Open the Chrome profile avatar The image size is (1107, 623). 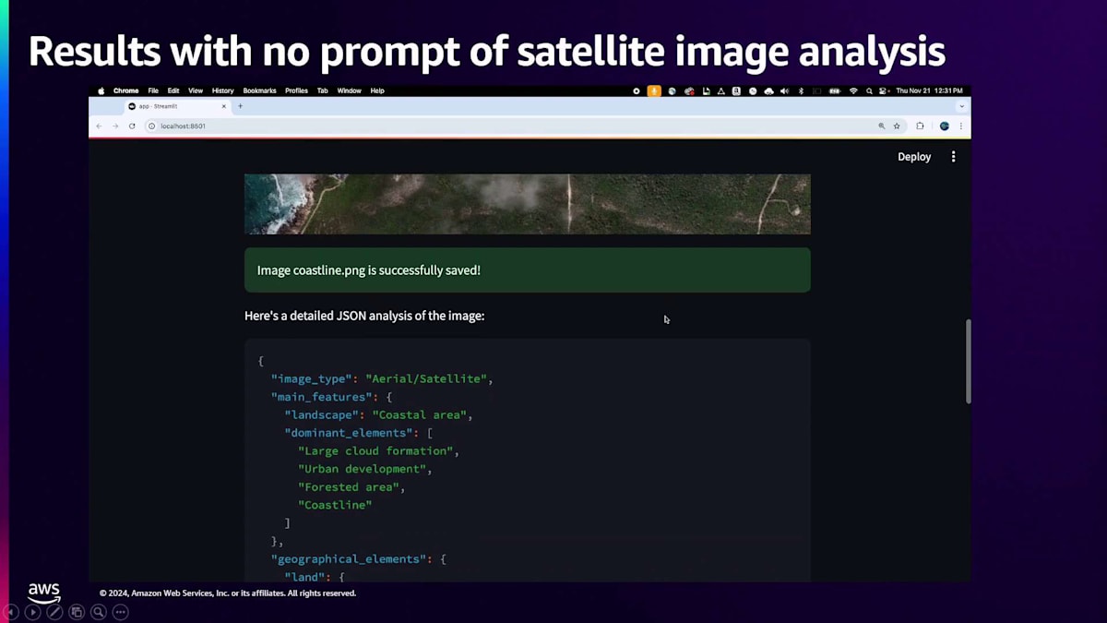tap(944, 126)
